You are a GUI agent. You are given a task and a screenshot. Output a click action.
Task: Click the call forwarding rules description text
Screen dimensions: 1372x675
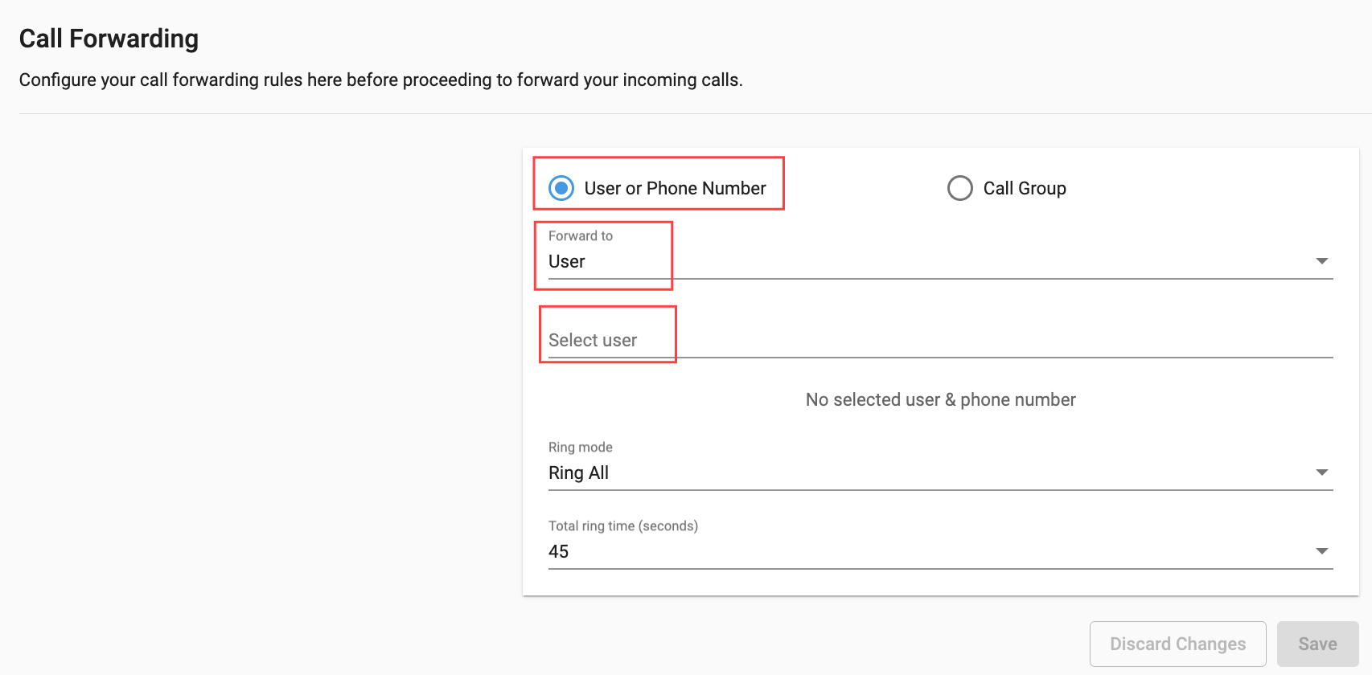pos(380,80)
